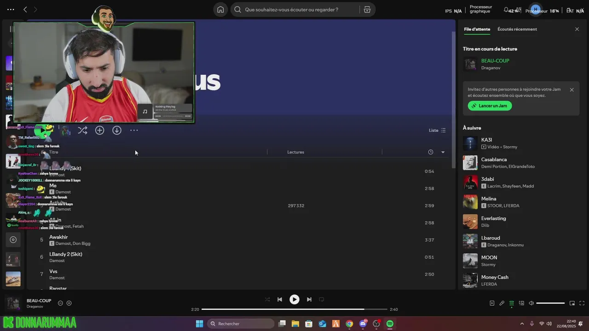Click the Casablanca cover thumbnail
Image resolution: width=589 pixels, height=331 pixels.
pos(470,163)
